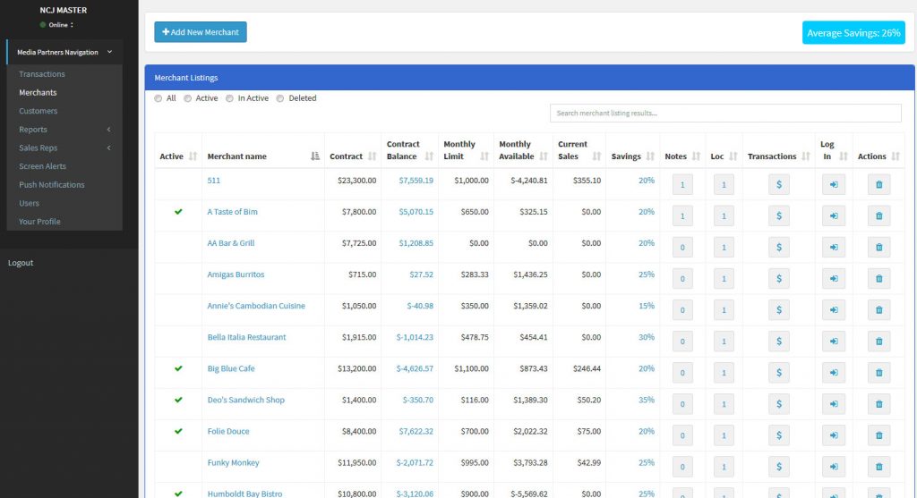Click Add New Merchant button
The height and width of the screenshot is (498, 917).
pos(200,32)
